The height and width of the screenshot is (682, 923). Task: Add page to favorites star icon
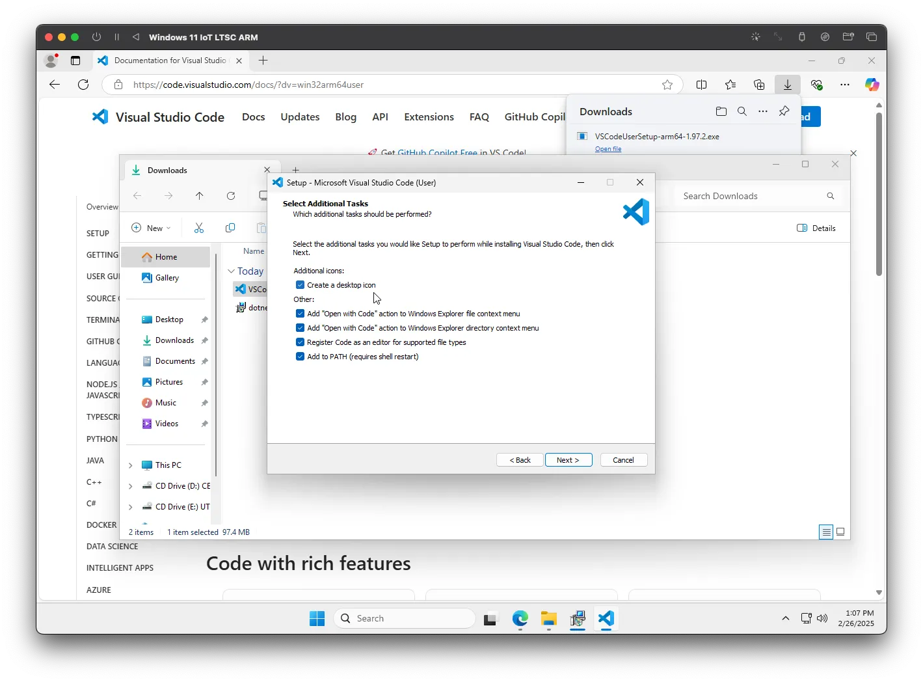(667, 85)
